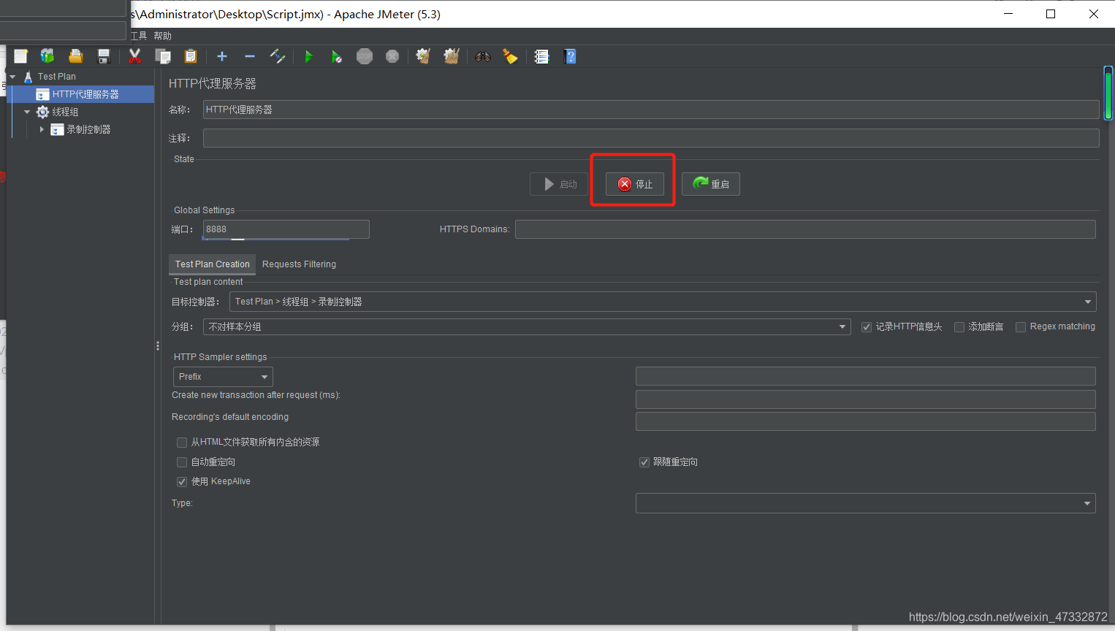
Task: Toggle 记录HTTP信息头 checkbox
Action: [867, 327]
